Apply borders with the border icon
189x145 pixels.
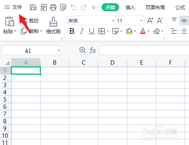(102, 31)
